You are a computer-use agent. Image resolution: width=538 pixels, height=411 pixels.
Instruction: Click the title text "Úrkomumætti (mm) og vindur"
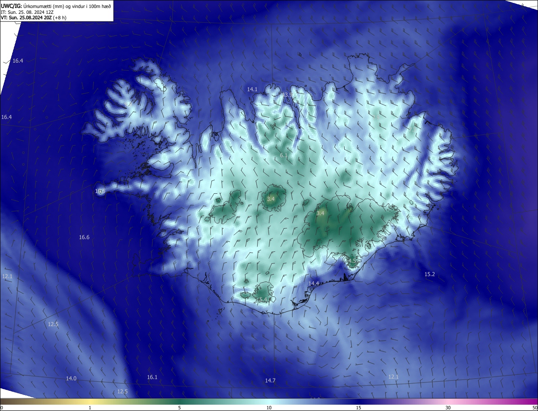(x=53, y=6)
